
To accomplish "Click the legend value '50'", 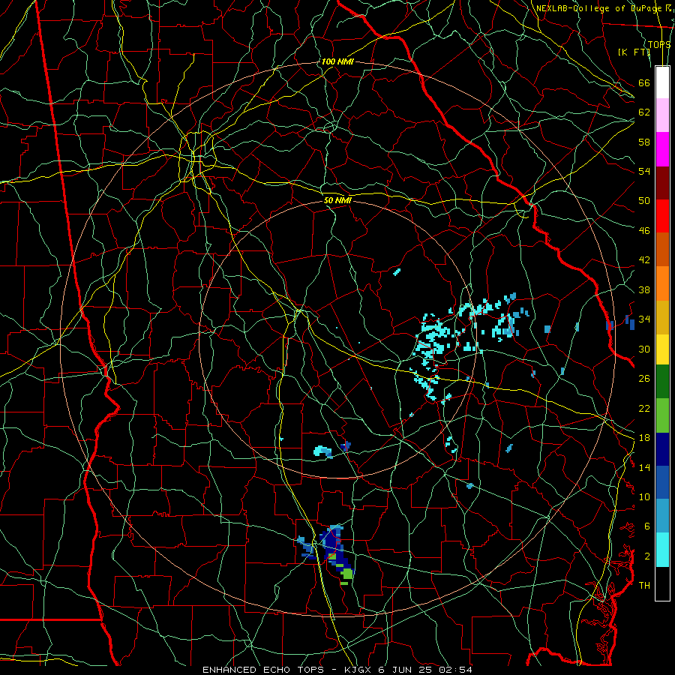I will tap(644, 201).
